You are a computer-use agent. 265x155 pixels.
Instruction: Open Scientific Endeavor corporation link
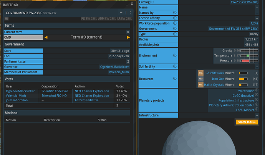click(x=55, y=91)
